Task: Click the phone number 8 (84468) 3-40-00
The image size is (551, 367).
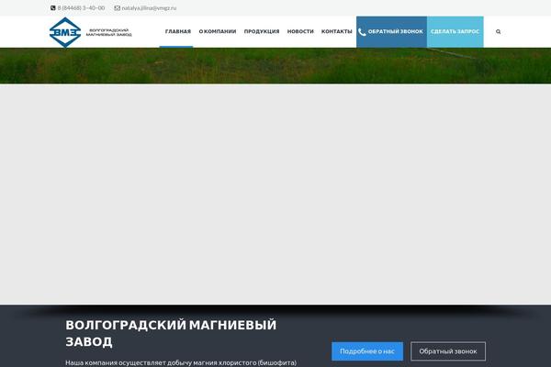Action: point(81,7)
